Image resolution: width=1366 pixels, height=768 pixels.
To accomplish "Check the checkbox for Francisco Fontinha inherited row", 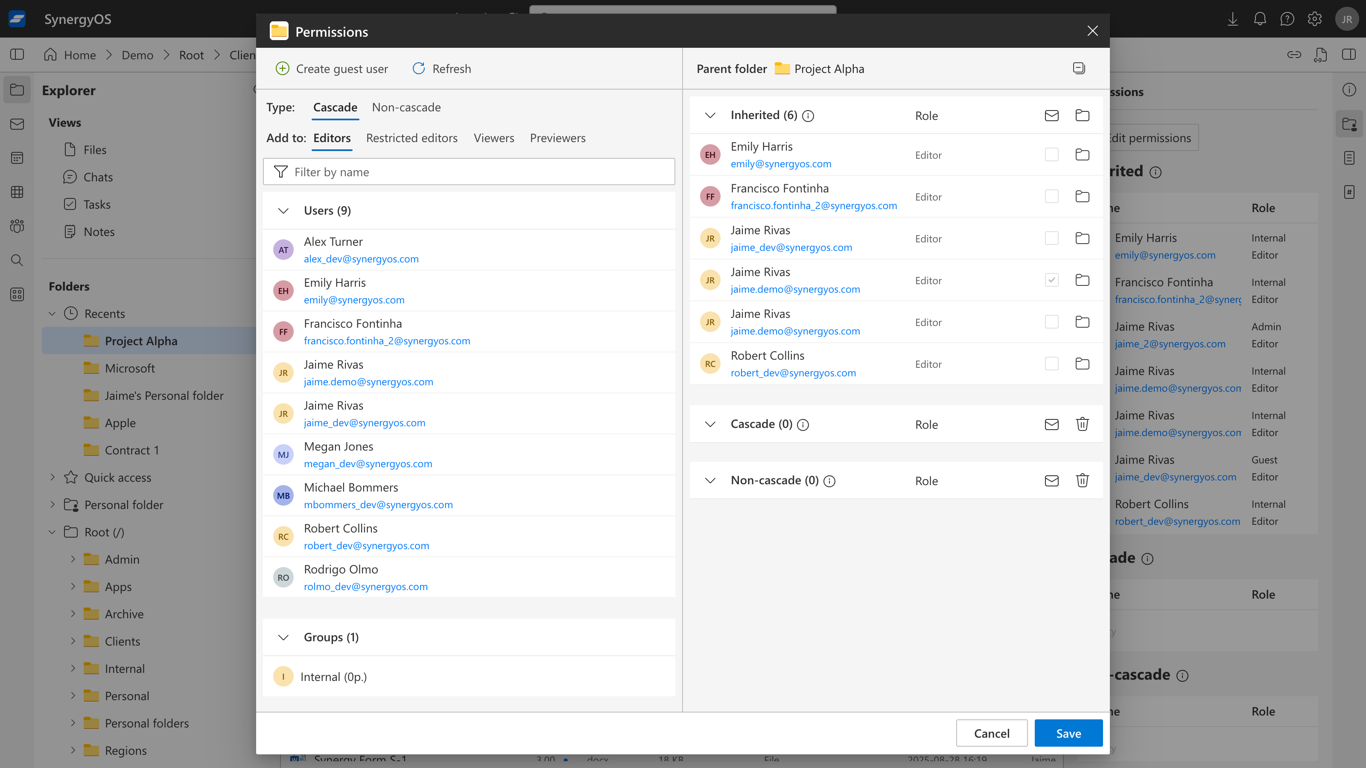I will [x=1051, y=196].
